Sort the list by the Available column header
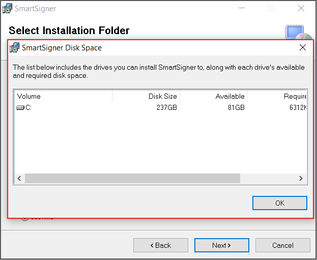This screenshot has height=260, width=317. coord(214,96)
